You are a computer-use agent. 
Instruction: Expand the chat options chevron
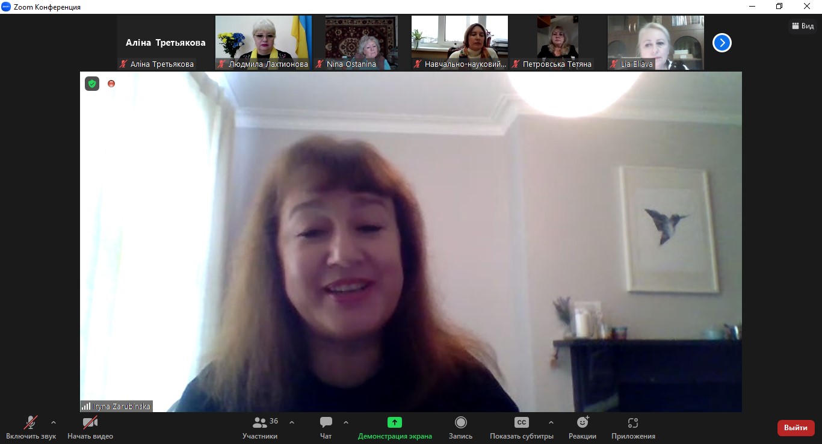pos(345,422)
